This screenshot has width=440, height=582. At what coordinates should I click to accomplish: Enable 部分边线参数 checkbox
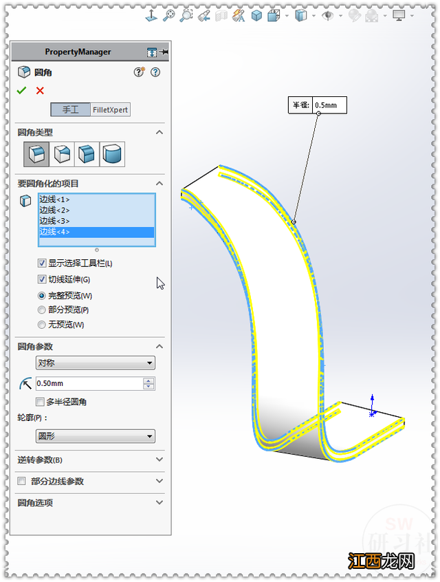[x=21, y=481]
